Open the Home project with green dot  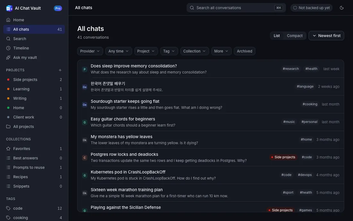pyautogui.click(x=34, y=108)
